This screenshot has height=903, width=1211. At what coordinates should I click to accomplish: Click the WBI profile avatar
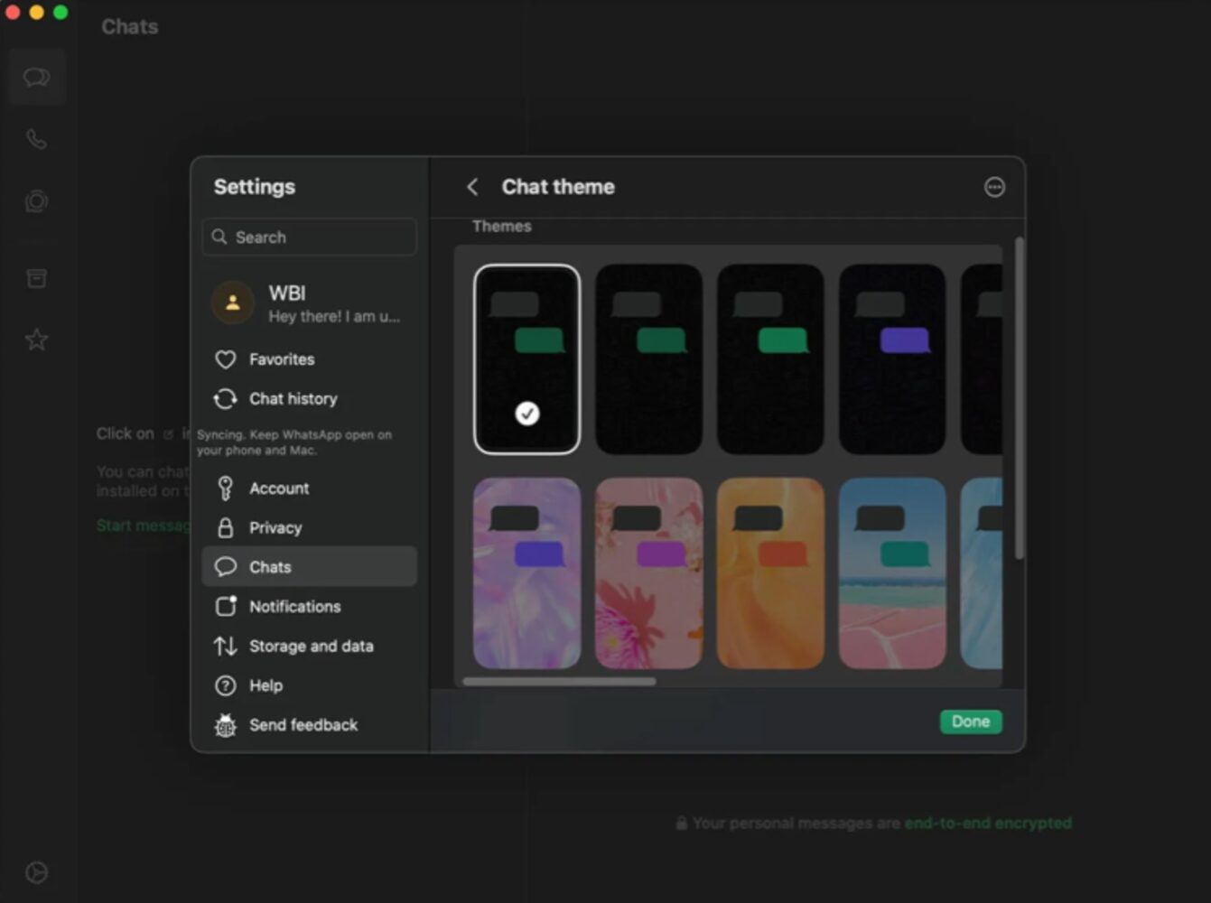click(233, 303)
